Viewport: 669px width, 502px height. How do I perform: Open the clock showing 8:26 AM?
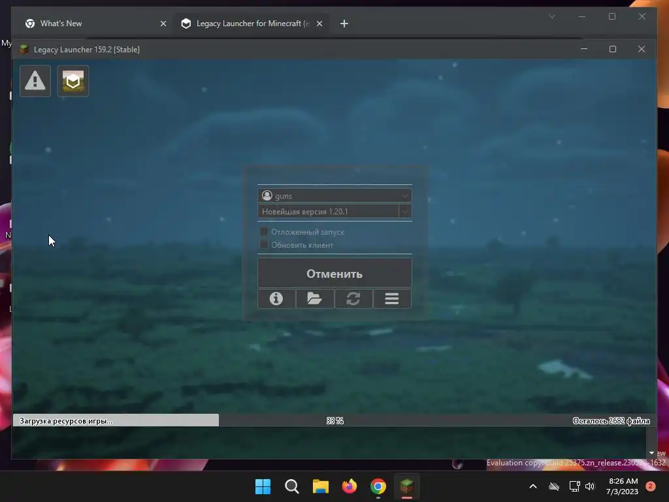623,486
